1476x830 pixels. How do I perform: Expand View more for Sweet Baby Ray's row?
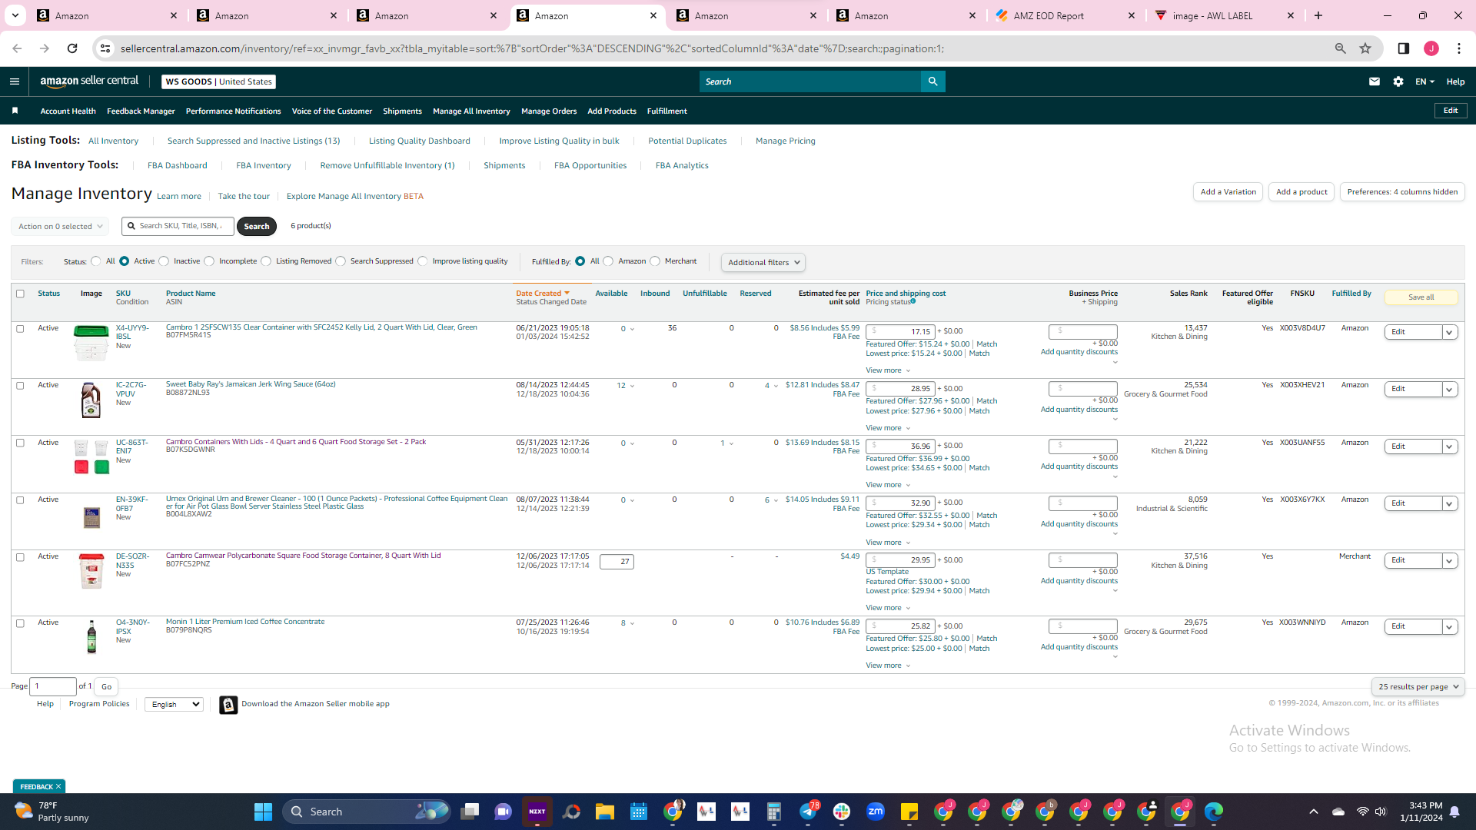[888, 428]
